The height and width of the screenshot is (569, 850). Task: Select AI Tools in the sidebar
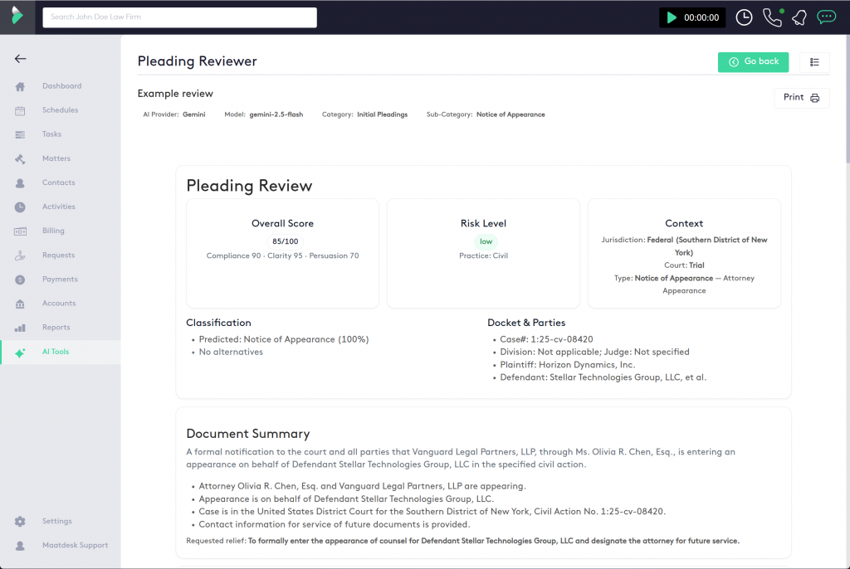56,352
